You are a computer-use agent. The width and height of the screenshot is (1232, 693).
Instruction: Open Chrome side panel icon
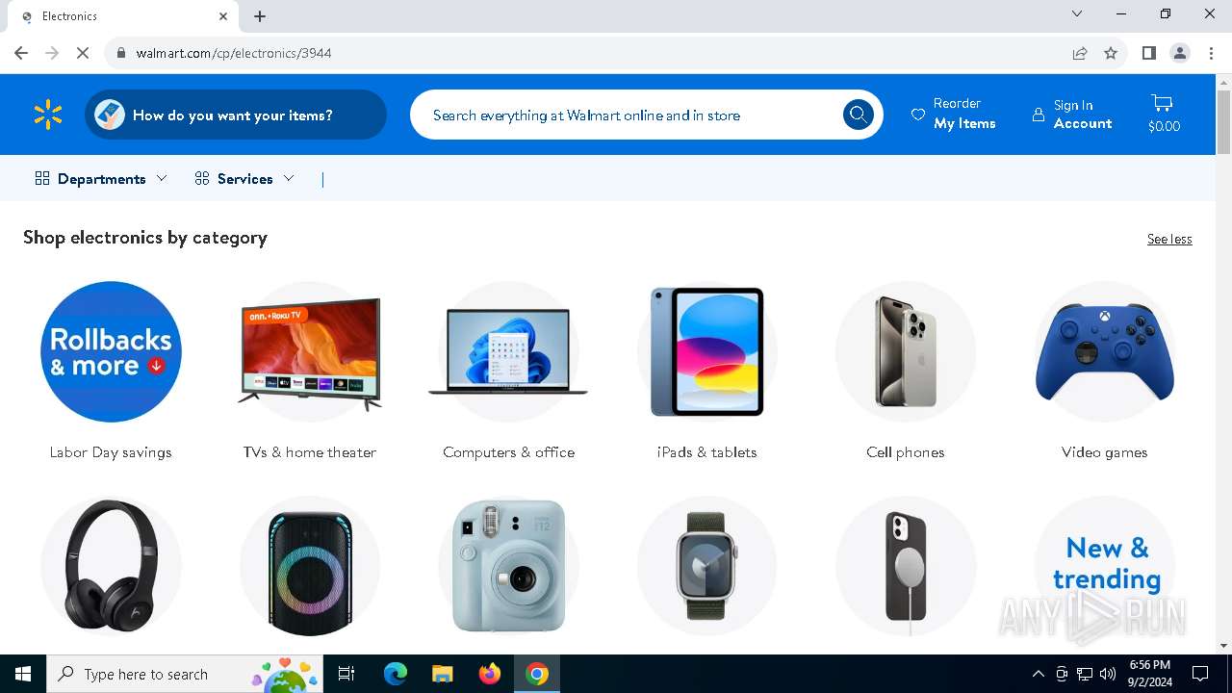(x=1148, y=53)
